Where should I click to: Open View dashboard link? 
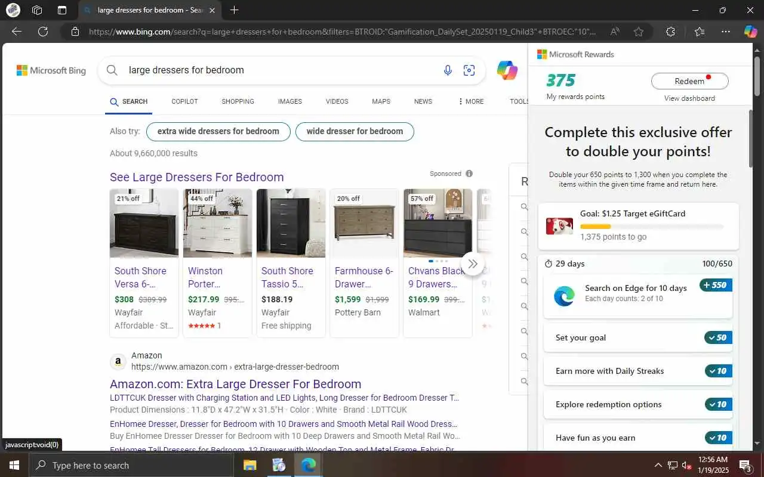click(x=689, y=98)
